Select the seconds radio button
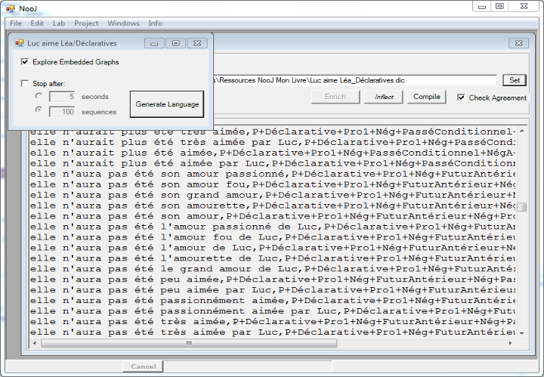The width and height of the screenshot is (544, 377). [x=39, y=97]
